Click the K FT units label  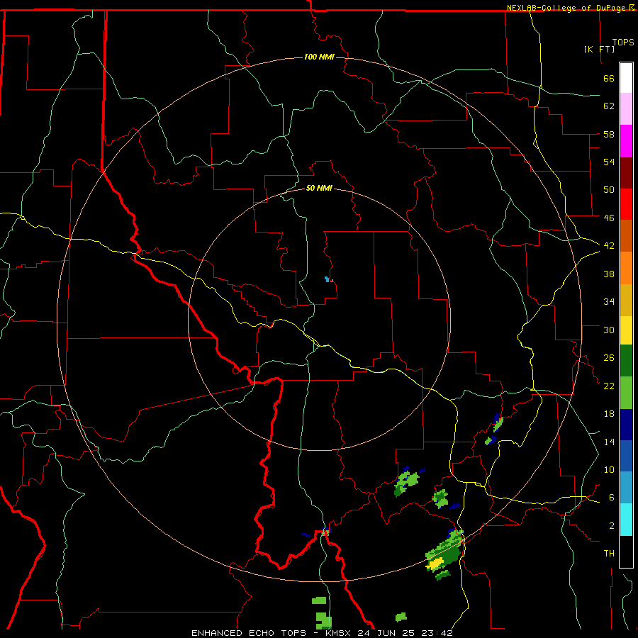click(x=599, y=49)
